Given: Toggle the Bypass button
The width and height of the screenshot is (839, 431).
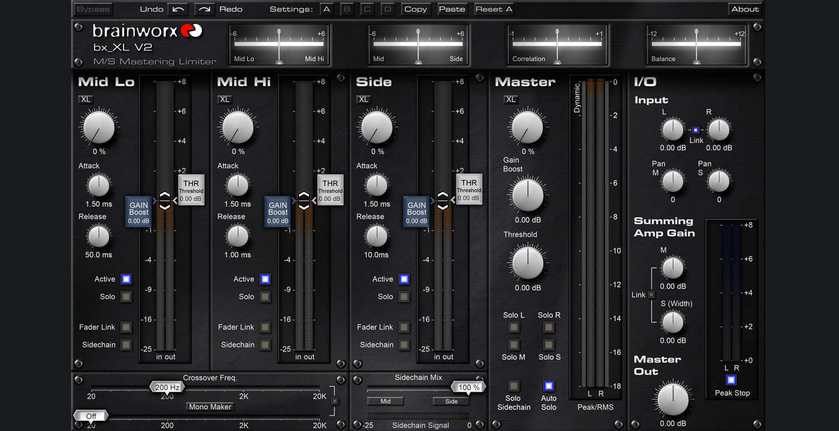Looking at the screenshot, I should point(93,9).
